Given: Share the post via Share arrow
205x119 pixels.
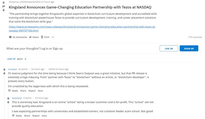Looking at the screenshot, I should coord(34,37).
